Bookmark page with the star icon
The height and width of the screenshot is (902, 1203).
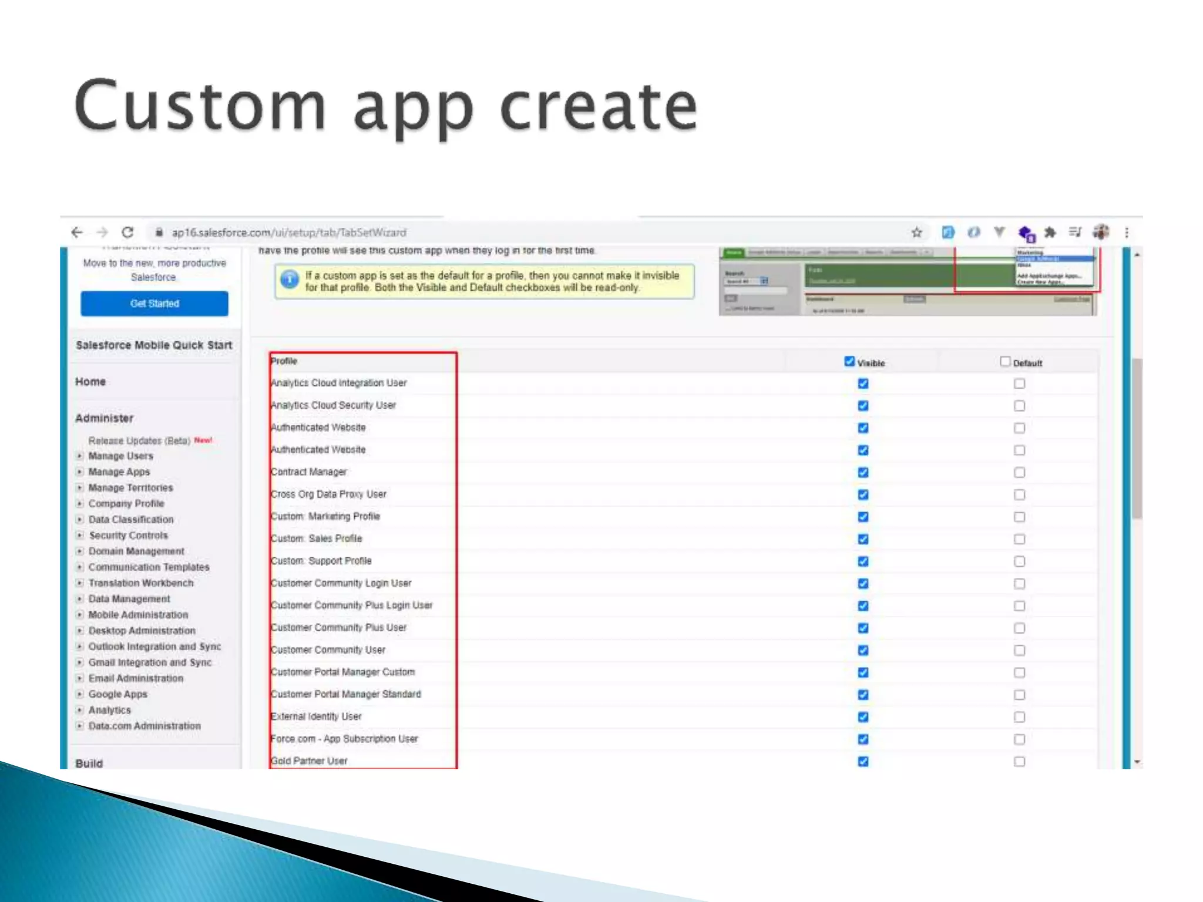916,233
